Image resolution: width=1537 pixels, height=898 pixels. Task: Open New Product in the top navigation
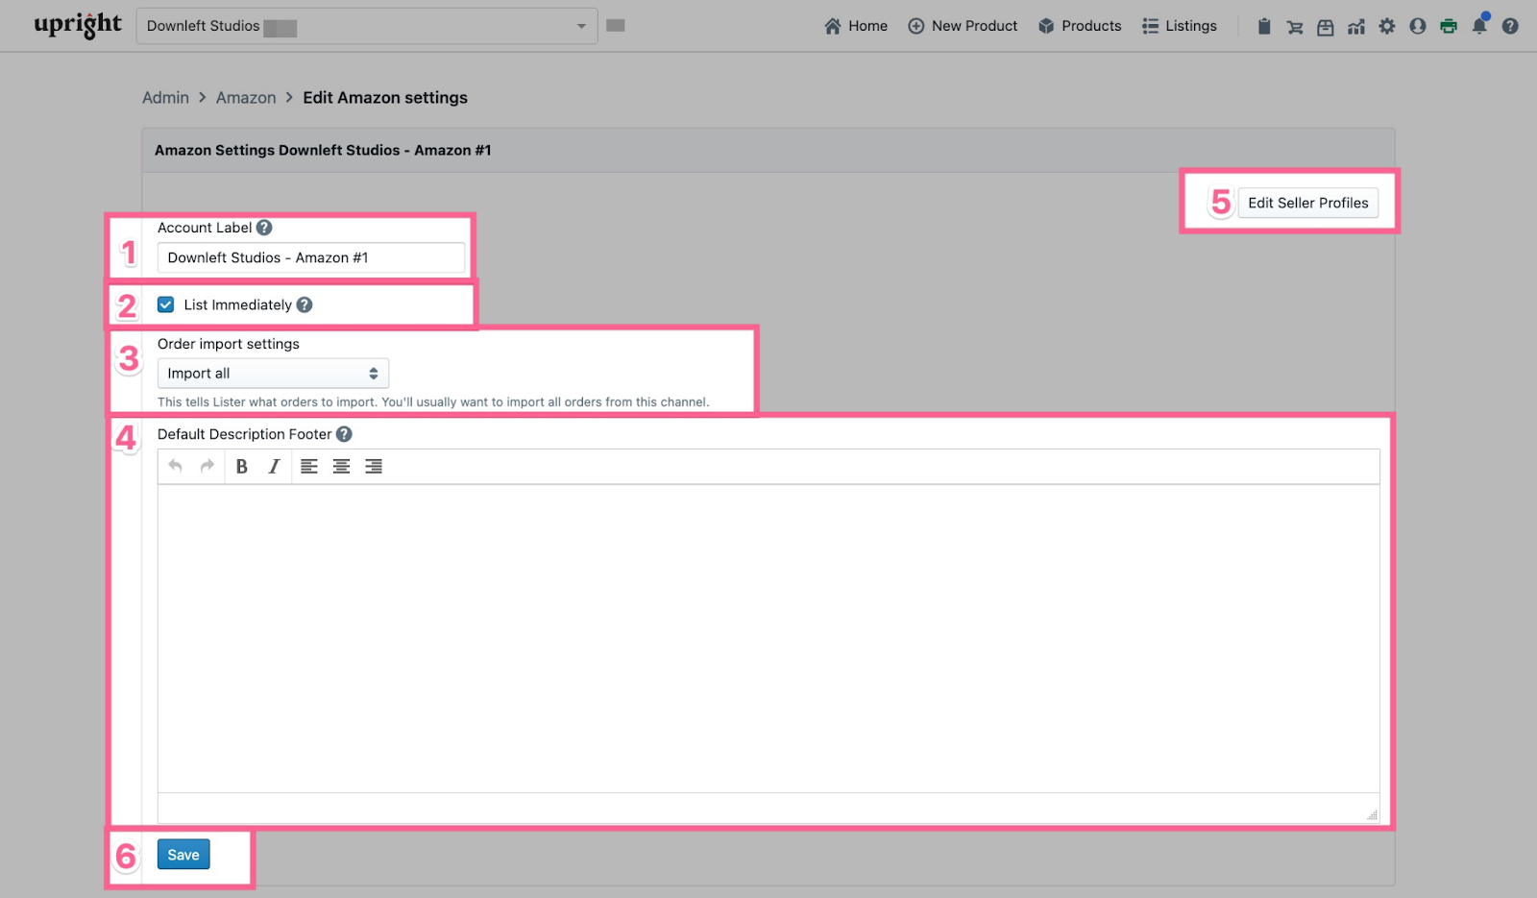(x=963, y=26)
